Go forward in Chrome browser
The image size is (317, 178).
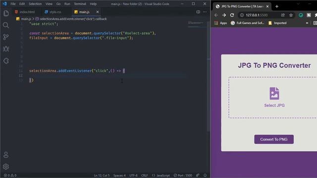(224, 15)
